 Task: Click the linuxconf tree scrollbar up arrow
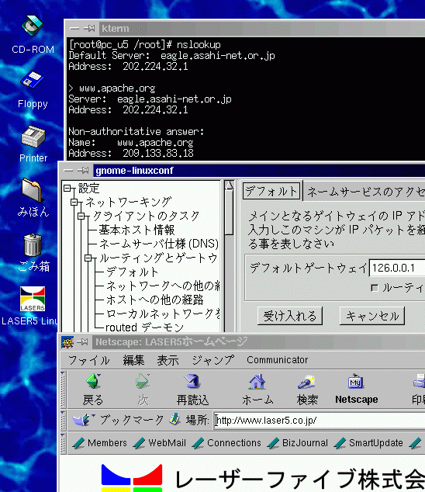[x=230, y=185]
